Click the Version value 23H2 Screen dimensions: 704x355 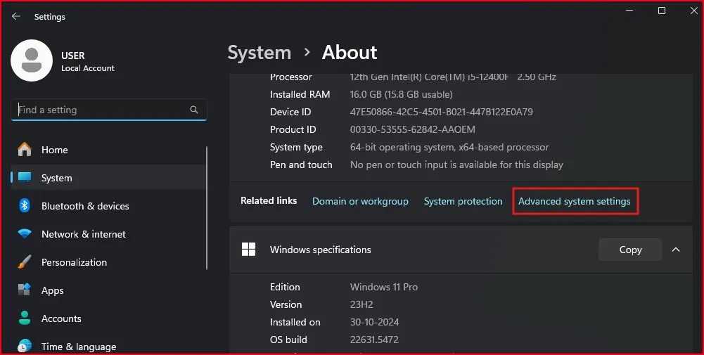361,304
